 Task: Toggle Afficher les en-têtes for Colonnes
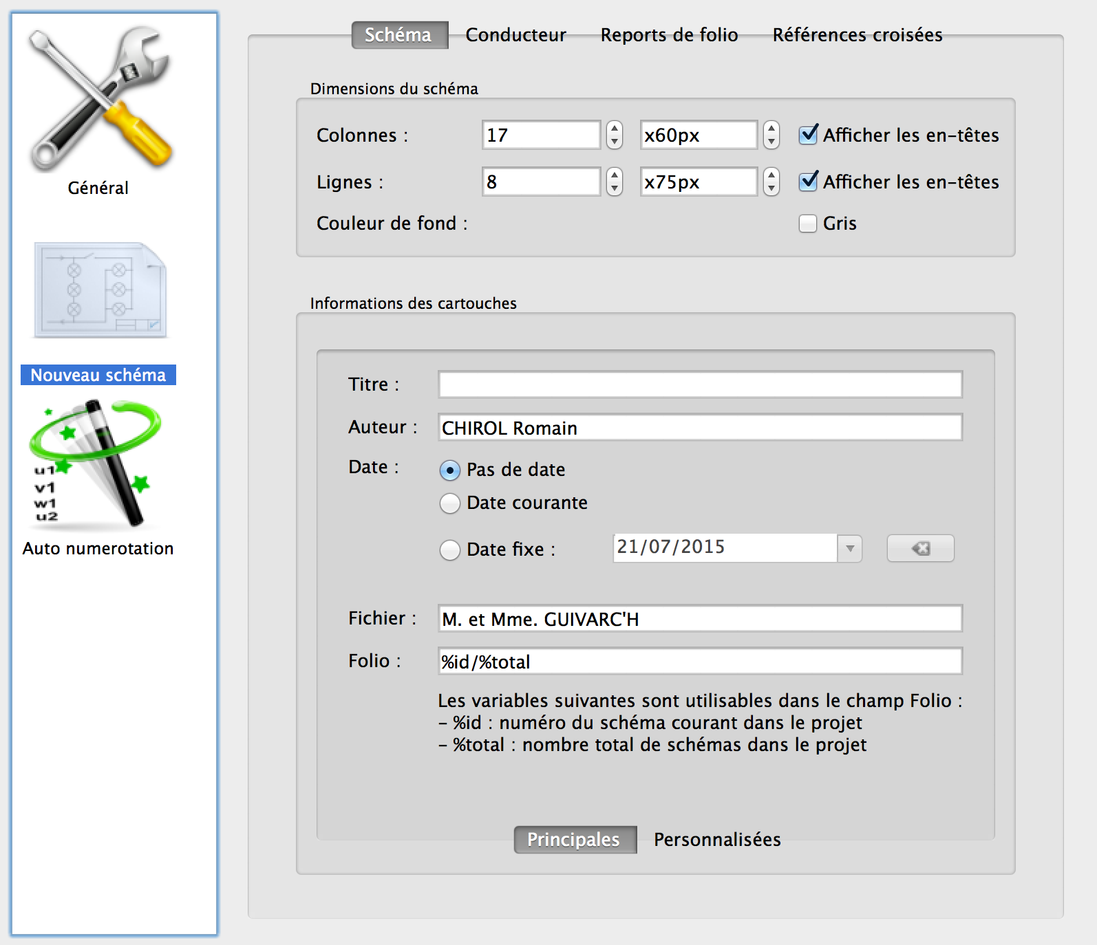click(809, 135)
